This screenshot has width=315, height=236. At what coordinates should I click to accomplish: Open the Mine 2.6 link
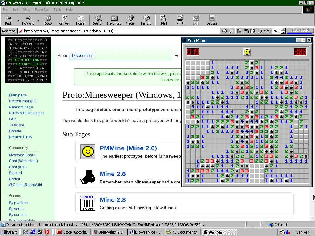click(x=113, y=174)
